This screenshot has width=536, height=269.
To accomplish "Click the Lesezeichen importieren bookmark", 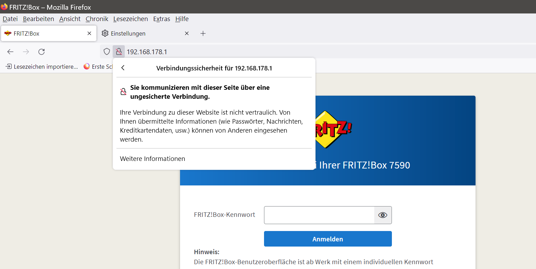I will (x=42, y=67).
